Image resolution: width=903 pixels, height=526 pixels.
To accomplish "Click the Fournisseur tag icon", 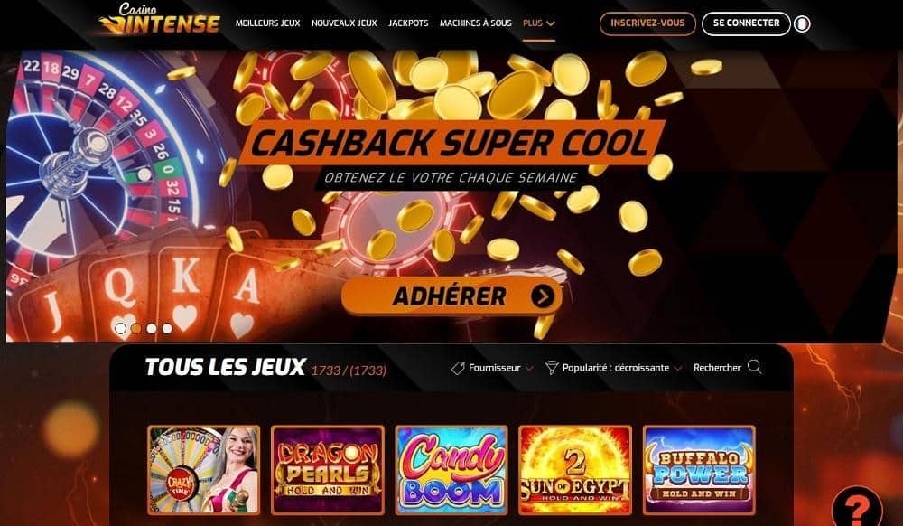I will tap(458, 368).
